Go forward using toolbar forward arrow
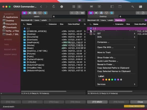Screen dimensions: 147x110 (x=46, y=7)
